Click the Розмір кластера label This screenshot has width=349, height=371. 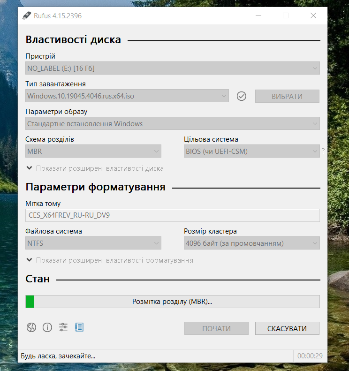pyautogui.click(x=210, y=231)
